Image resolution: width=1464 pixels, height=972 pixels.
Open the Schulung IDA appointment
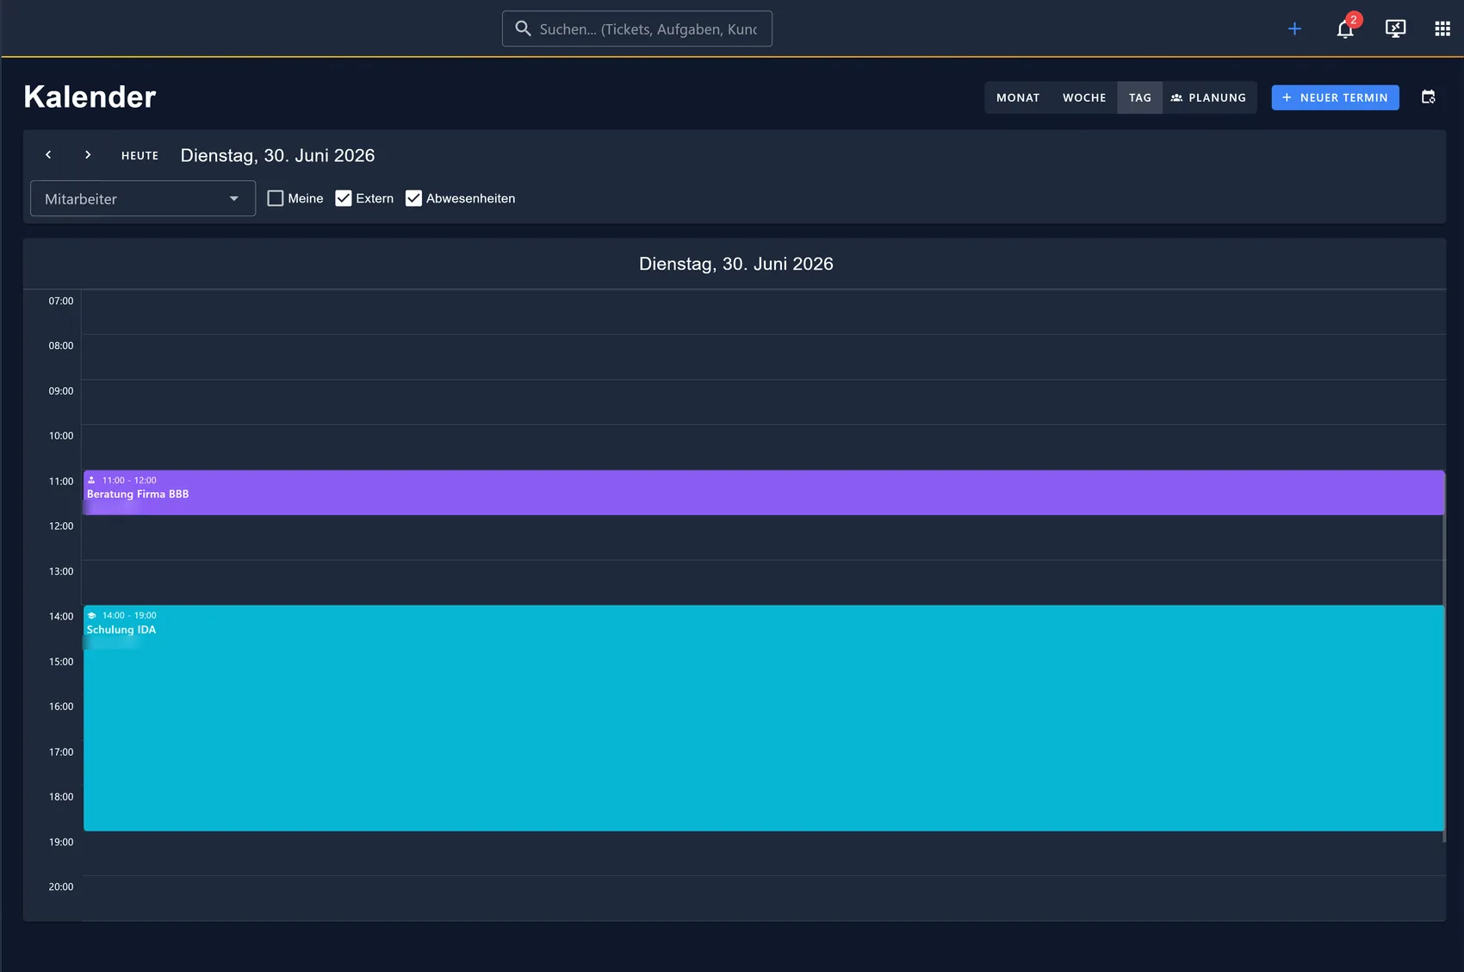764,718
